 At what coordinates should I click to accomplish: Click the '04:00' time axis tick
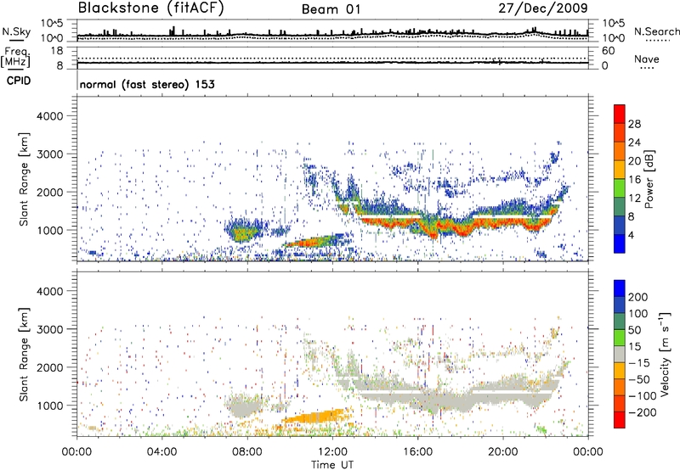coord(162,451)
